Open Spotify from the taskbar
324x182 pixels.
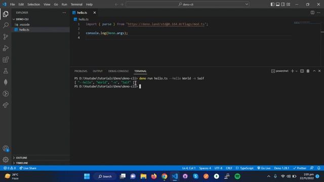point(237,176)
